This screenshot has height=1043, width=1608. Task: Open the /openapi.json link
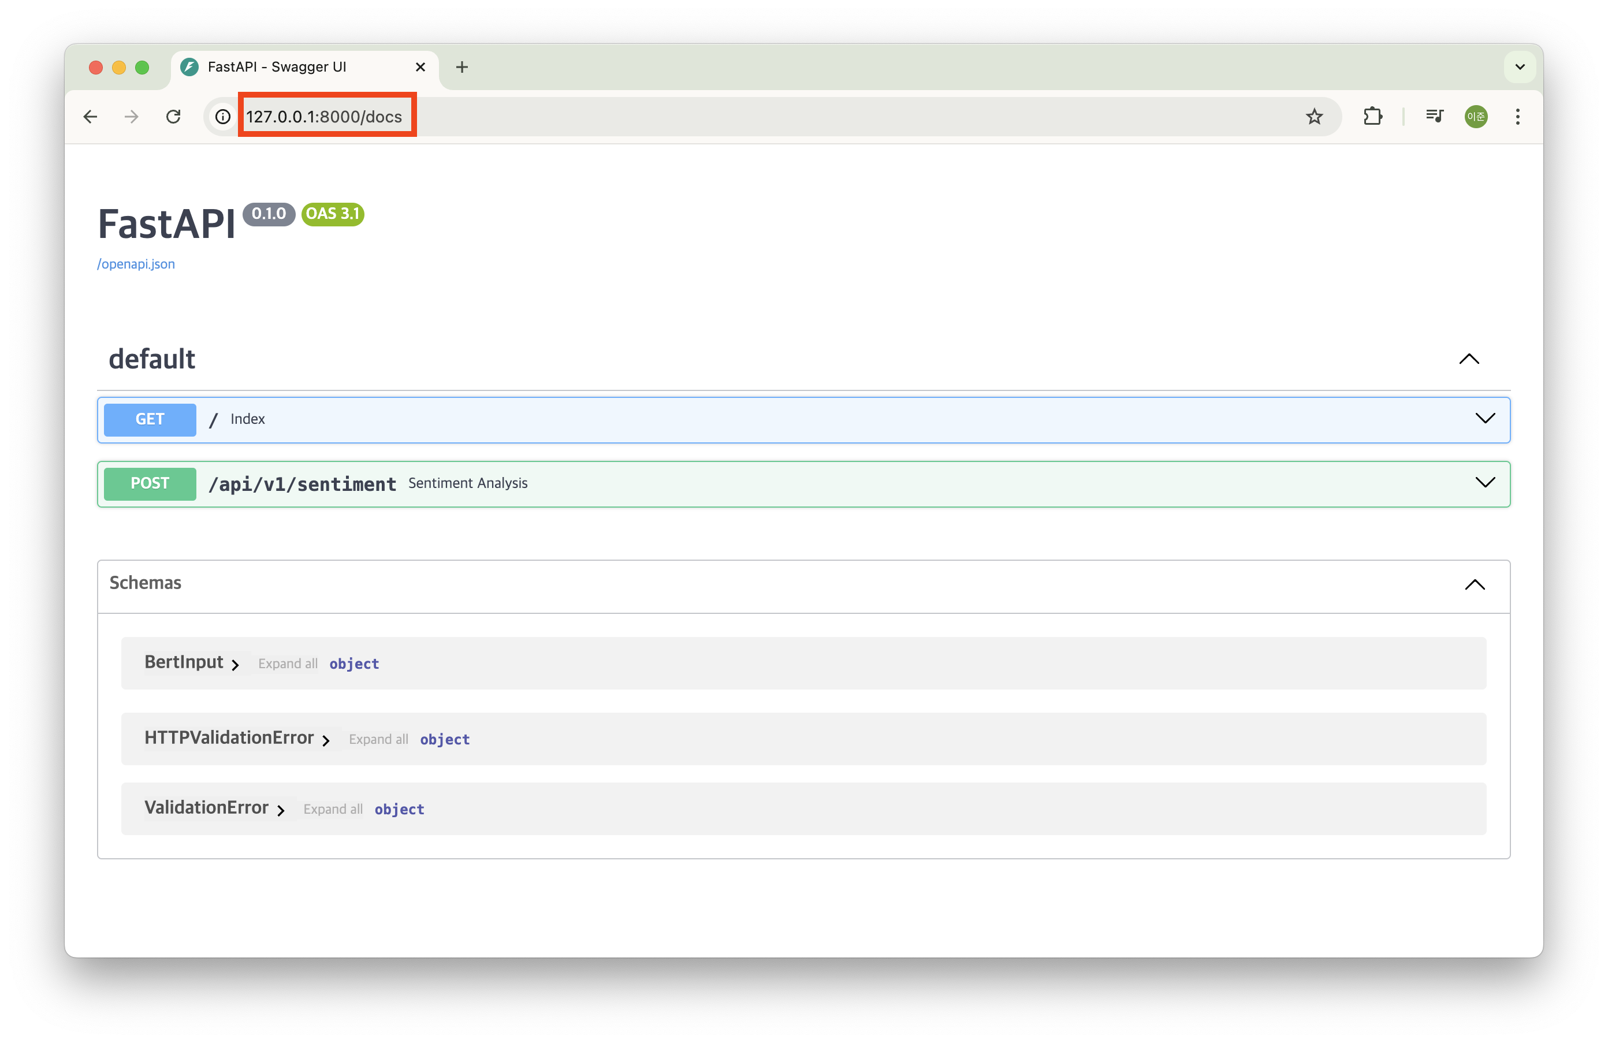pos(136,264)
